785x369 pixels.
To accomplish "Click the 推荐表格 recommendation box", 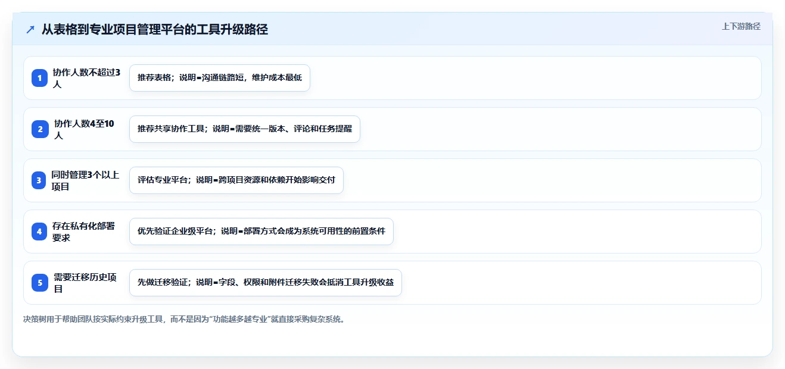I will pos(220,78).
